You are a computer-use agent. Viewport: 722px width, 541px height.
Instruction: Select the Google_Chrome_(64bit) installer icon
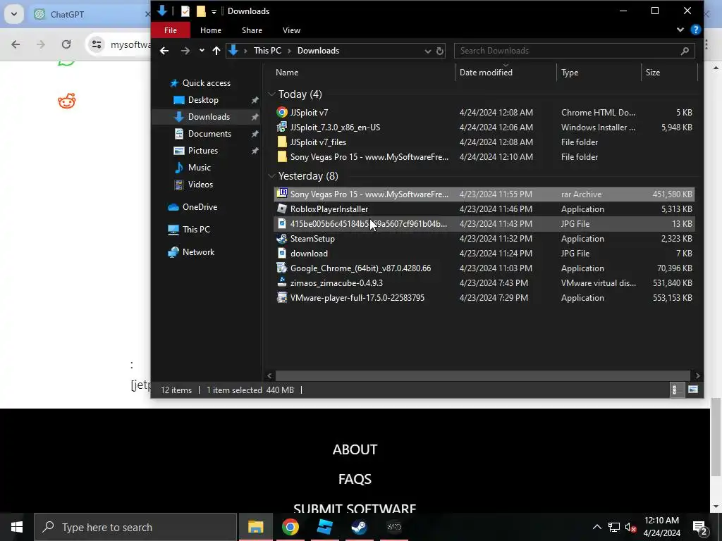tap(282, 268)
